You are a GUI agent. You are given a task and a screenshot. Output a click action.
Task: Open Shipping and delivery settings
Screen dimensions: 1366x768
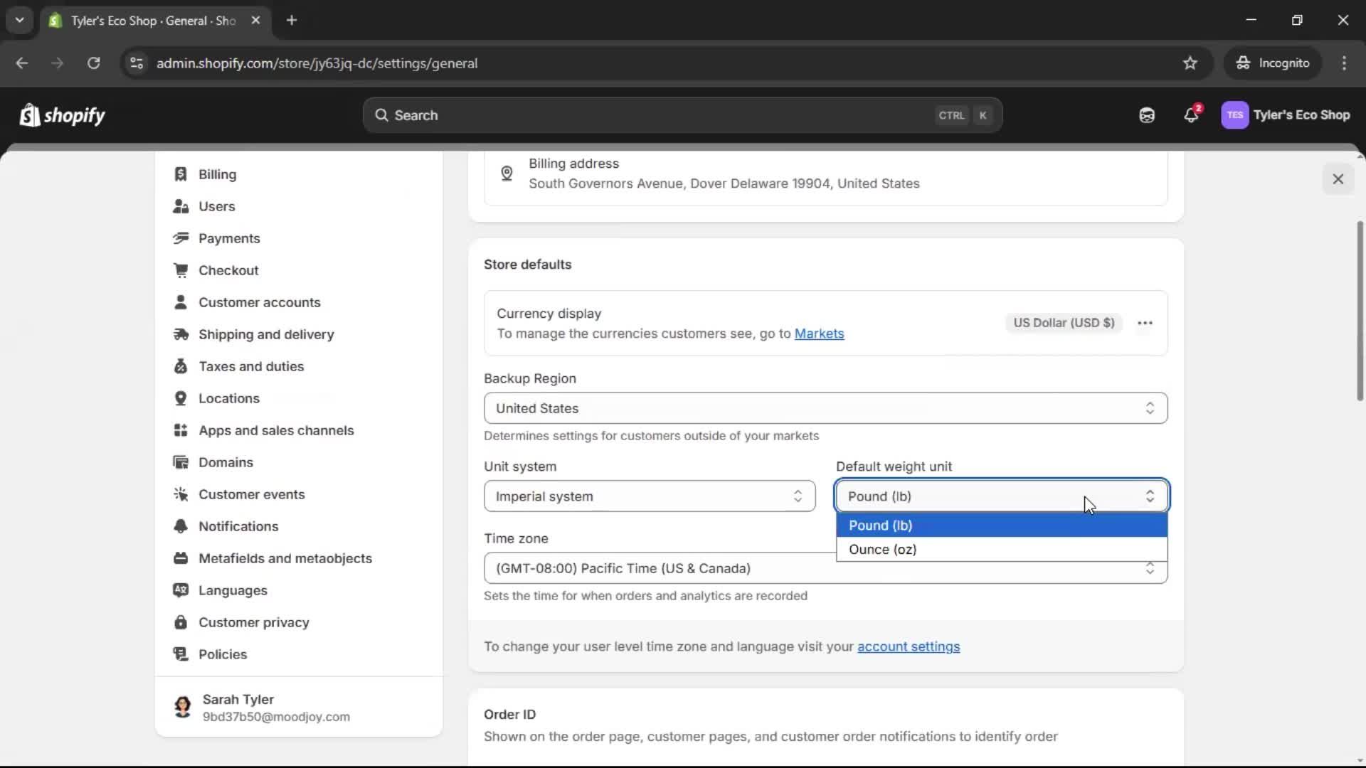point(267,334)
